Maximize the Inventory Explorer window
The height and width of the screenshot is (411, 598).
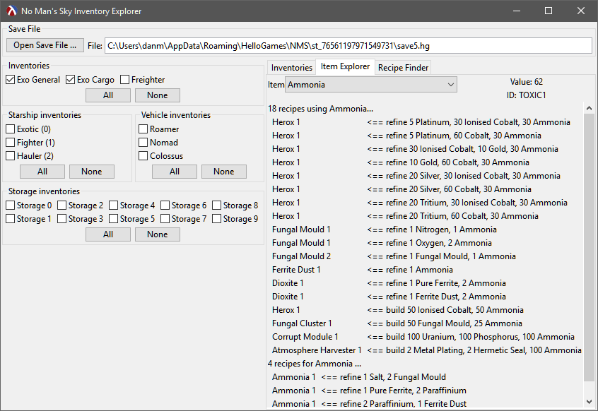click(x=549, y=11)
